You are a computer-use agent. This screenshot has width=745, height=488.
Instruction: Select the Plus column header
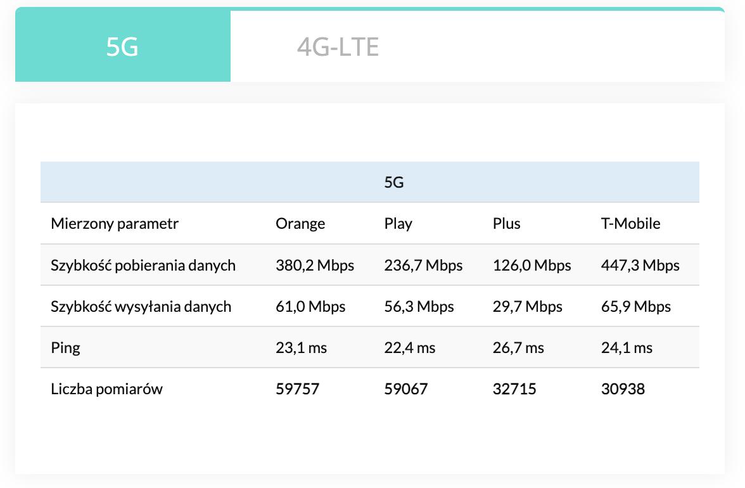pos(506,224)
